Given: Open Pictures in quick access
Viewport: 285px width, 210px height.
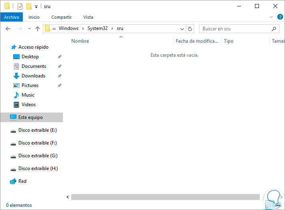Looking at the screenshot, I should pyautogui.click(x=30, y=85).
